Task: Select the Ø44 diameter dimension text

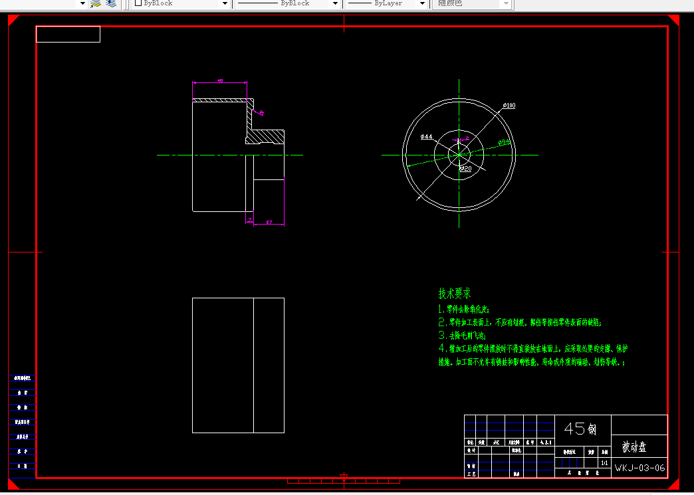Action: coord(426,137)
